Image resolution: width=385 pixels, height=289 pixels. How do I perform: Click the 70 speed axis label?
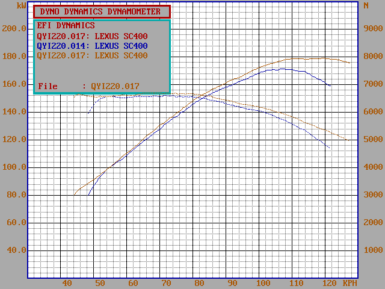click(x=166, y=283)
